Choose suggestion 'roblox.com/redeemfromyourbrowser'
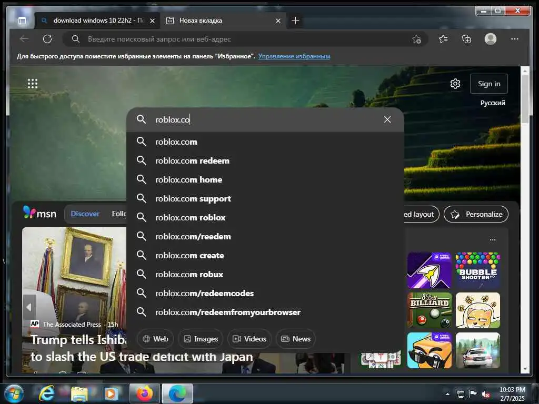The image size is (539, 404). (265, 312)
